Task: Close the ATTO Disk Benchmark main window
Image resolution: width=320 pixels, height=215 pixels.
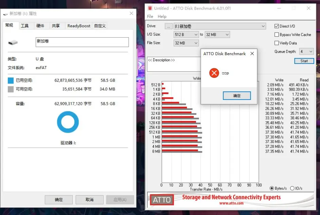Action: [308, 8]
